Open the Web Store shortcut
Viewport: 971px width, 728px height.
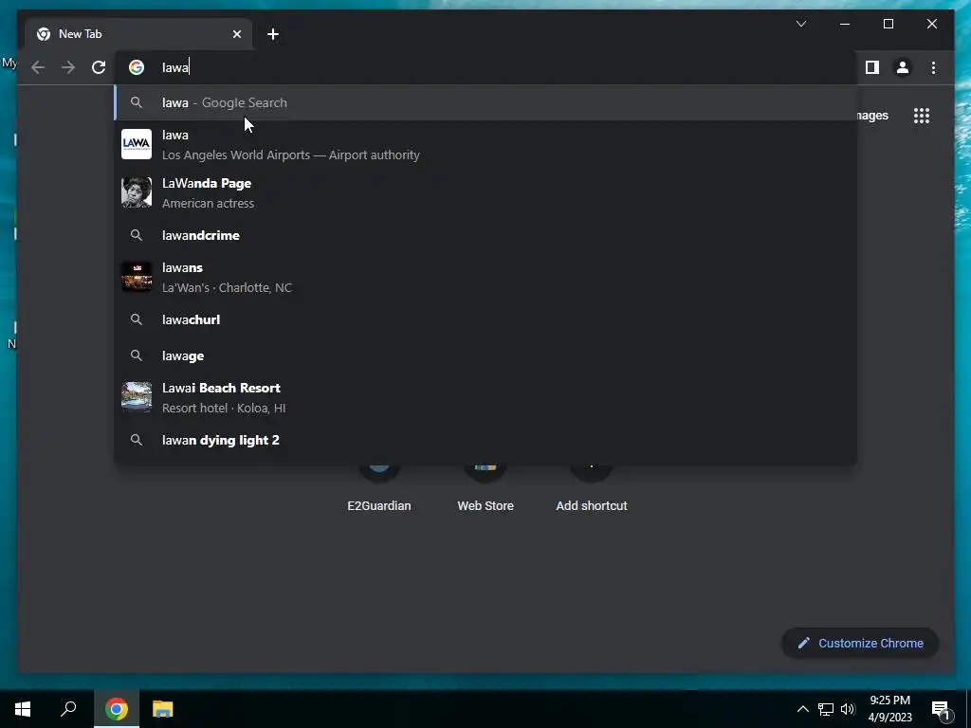485,489
